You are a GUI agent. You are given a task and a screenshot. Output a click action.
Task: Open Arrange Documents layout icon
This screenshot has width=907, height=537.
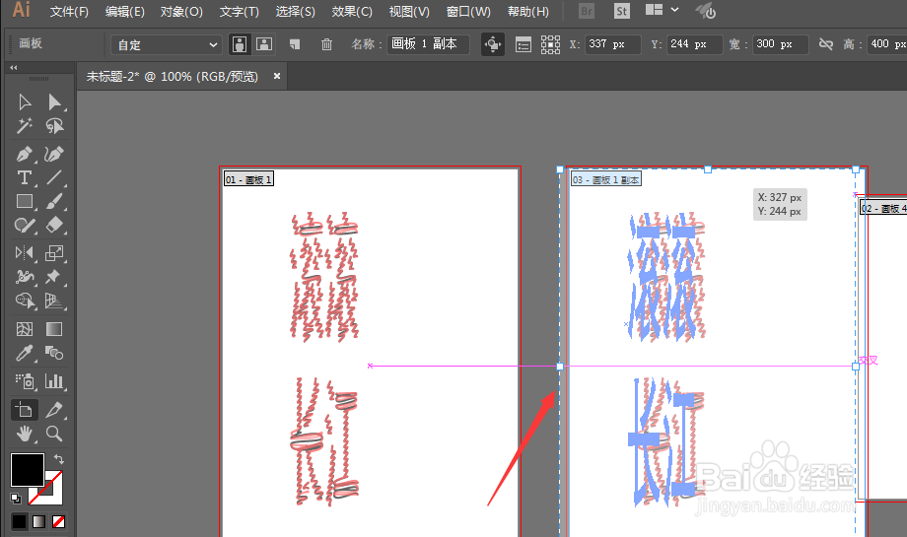tap(654, 10)
